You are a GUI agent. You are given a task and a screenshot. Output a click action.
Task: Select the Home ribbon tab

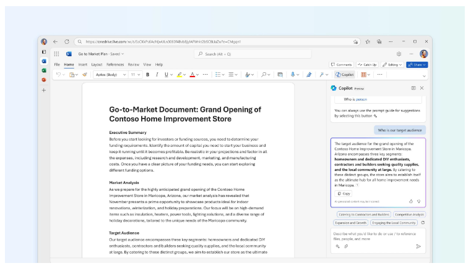(69, 65)
